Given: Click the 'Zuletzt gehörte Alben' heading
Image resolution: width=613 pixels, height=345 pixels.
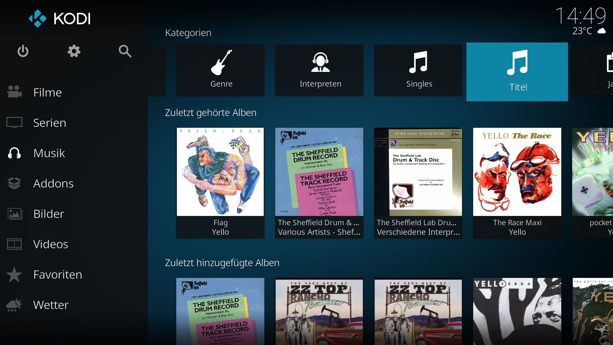Looking at the screenshot, I should [211, 112].
